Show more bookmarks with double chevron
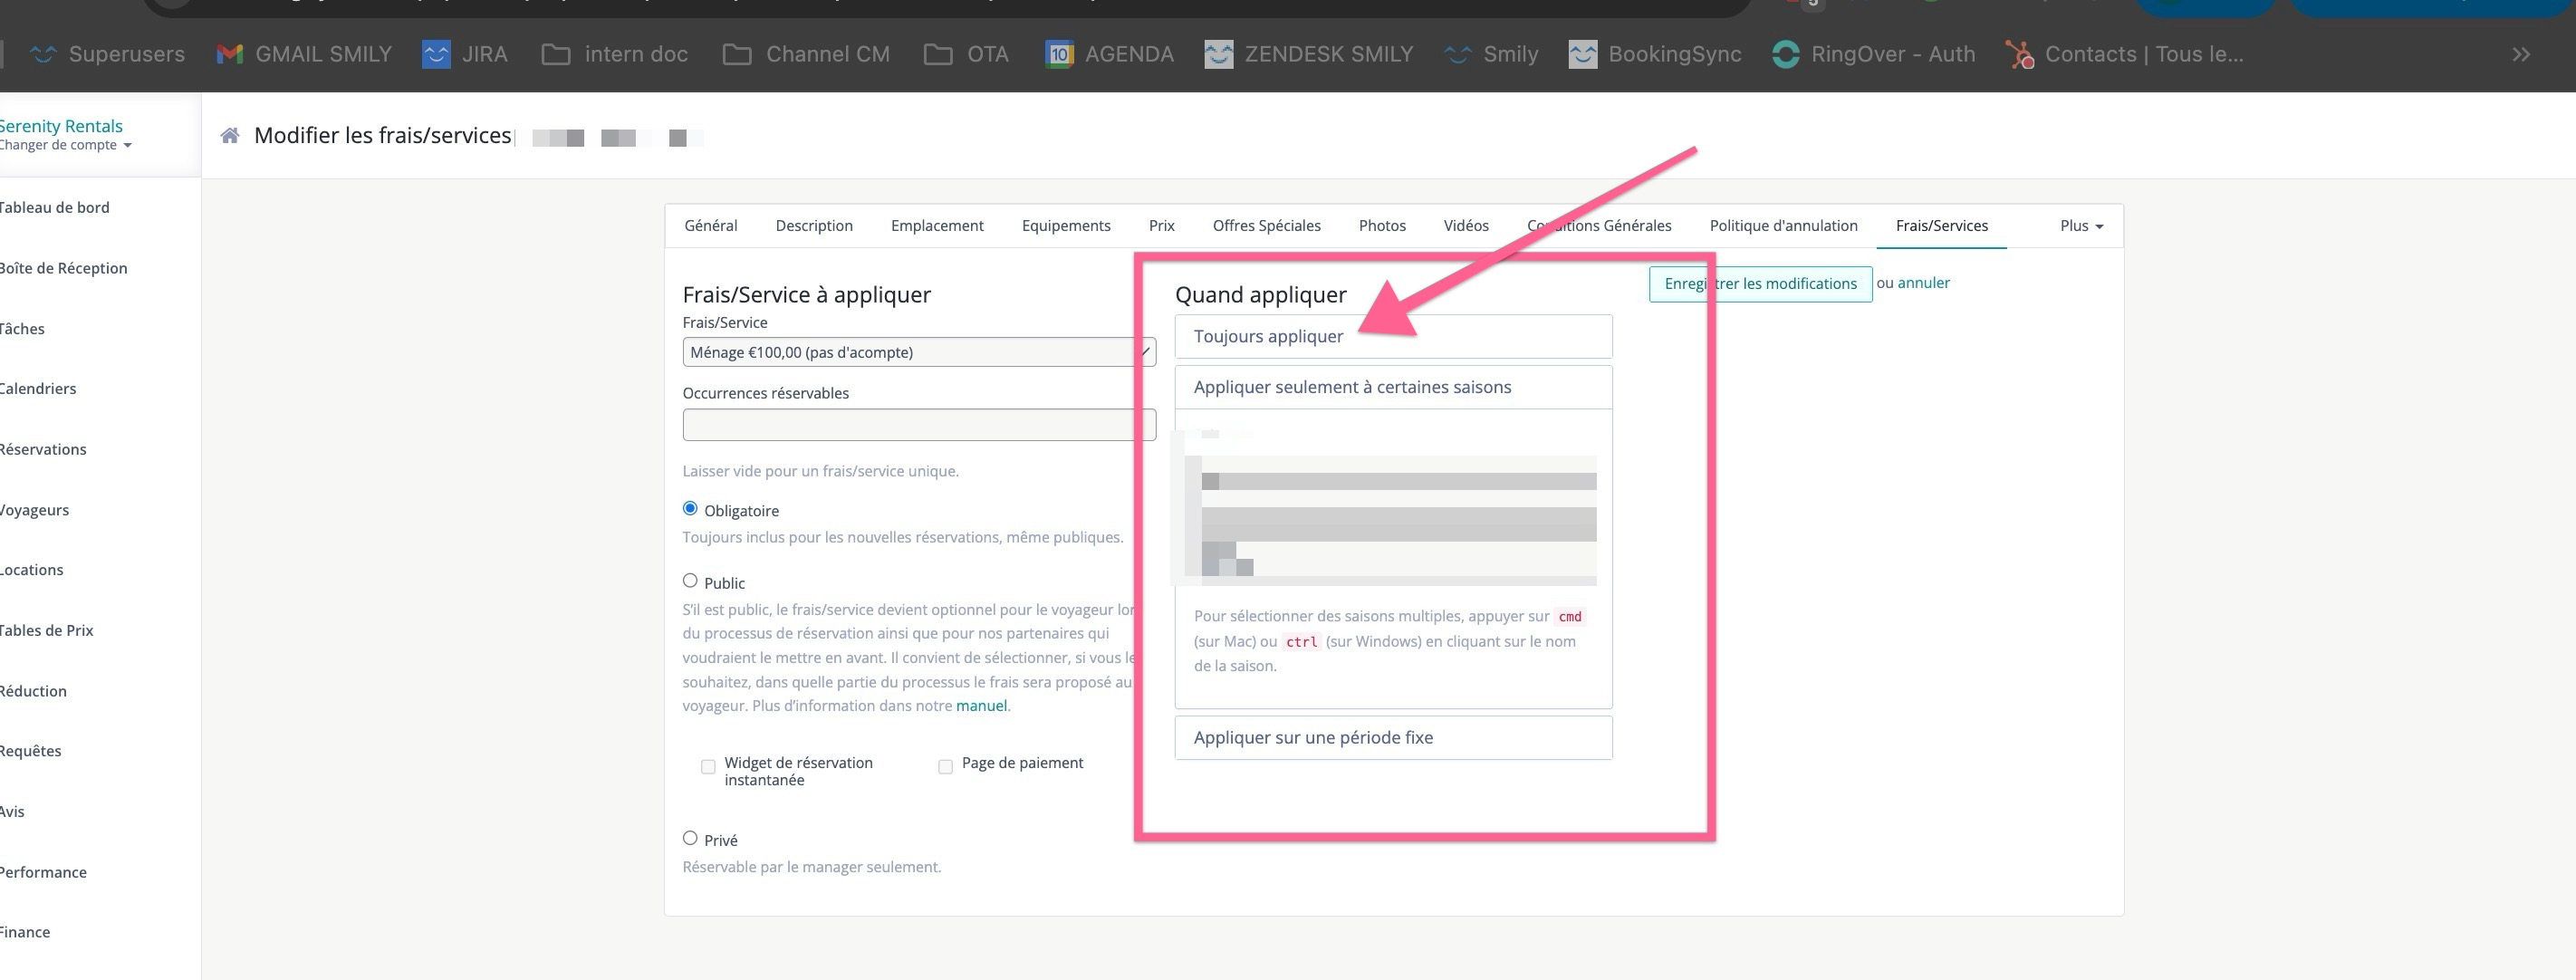The image size is (2576, 980). click(x=2520, y=54)
